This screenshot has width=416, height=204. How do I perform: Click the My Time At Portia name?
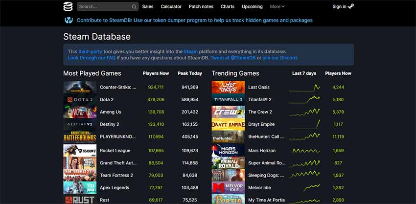267,200
